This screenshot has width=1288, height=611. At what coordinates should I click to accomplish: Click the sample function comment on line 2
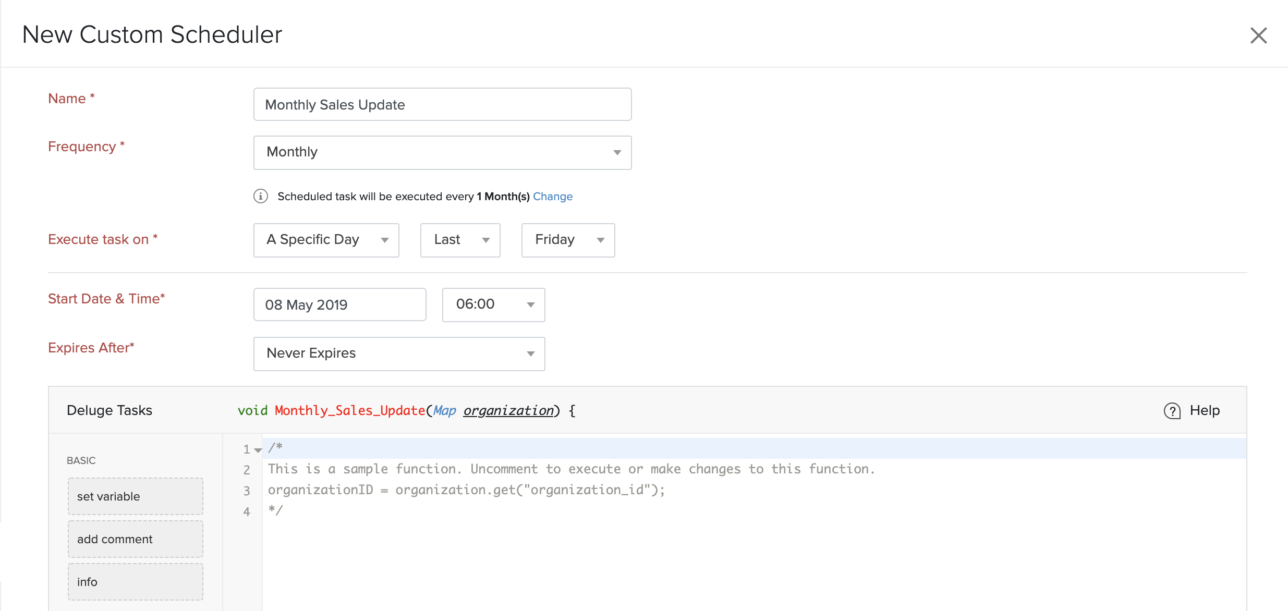pyautogui.click(x=571, y=469)
